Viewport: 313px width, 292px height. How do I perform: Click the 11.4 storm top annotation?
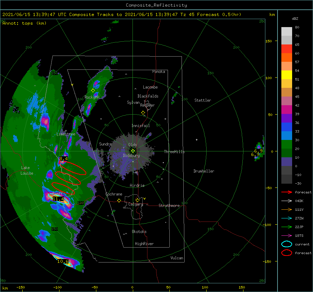58,199
